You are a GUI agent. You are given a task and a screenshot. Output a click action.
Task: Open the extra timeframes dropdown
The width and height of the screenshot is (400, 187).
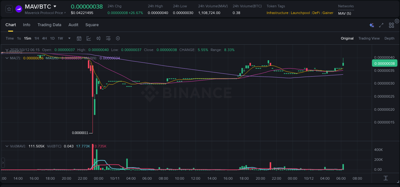coord(69,38)
